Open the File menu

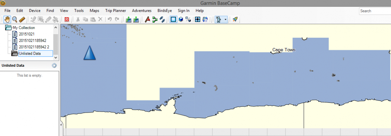coord(7,11)
